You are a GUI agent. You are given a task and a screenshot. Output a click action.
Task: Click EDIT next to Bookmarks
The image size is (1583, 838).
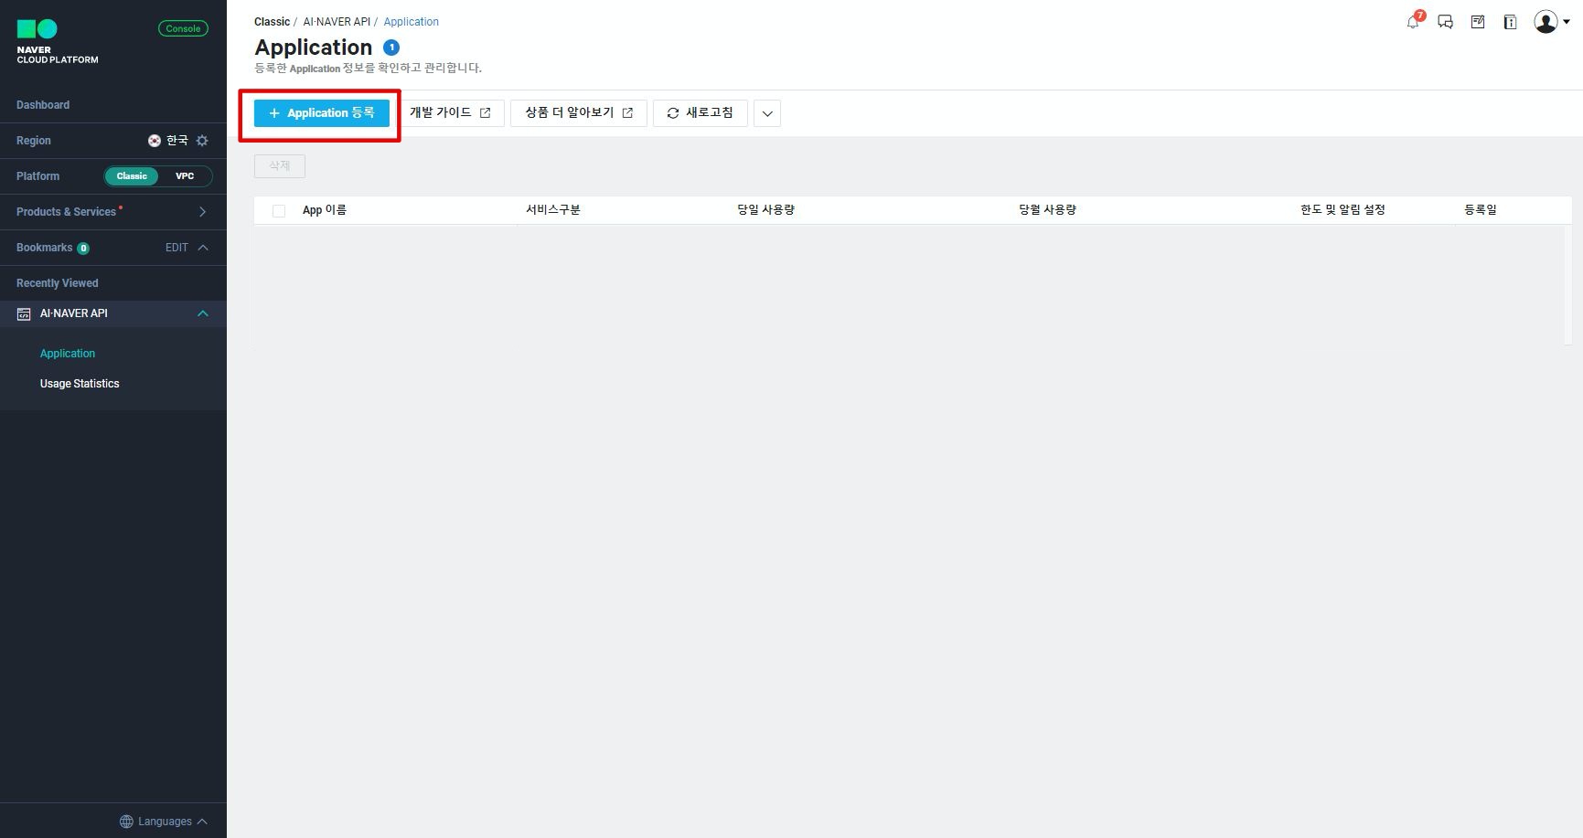click(x=176, y=248)
